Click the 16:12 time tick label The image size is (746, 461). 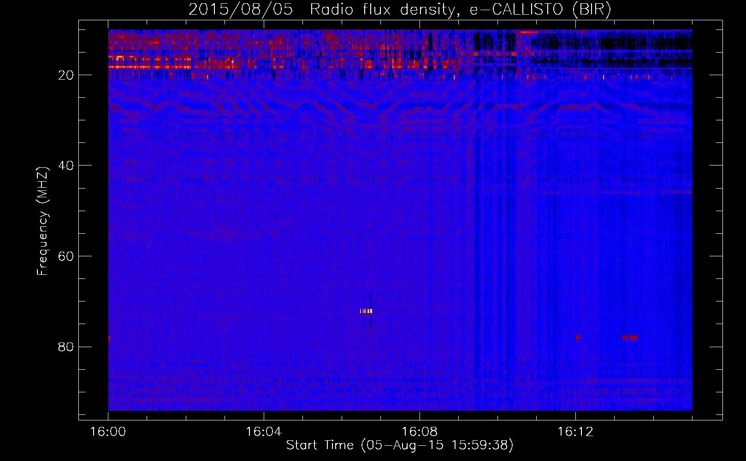pos(575,432)
